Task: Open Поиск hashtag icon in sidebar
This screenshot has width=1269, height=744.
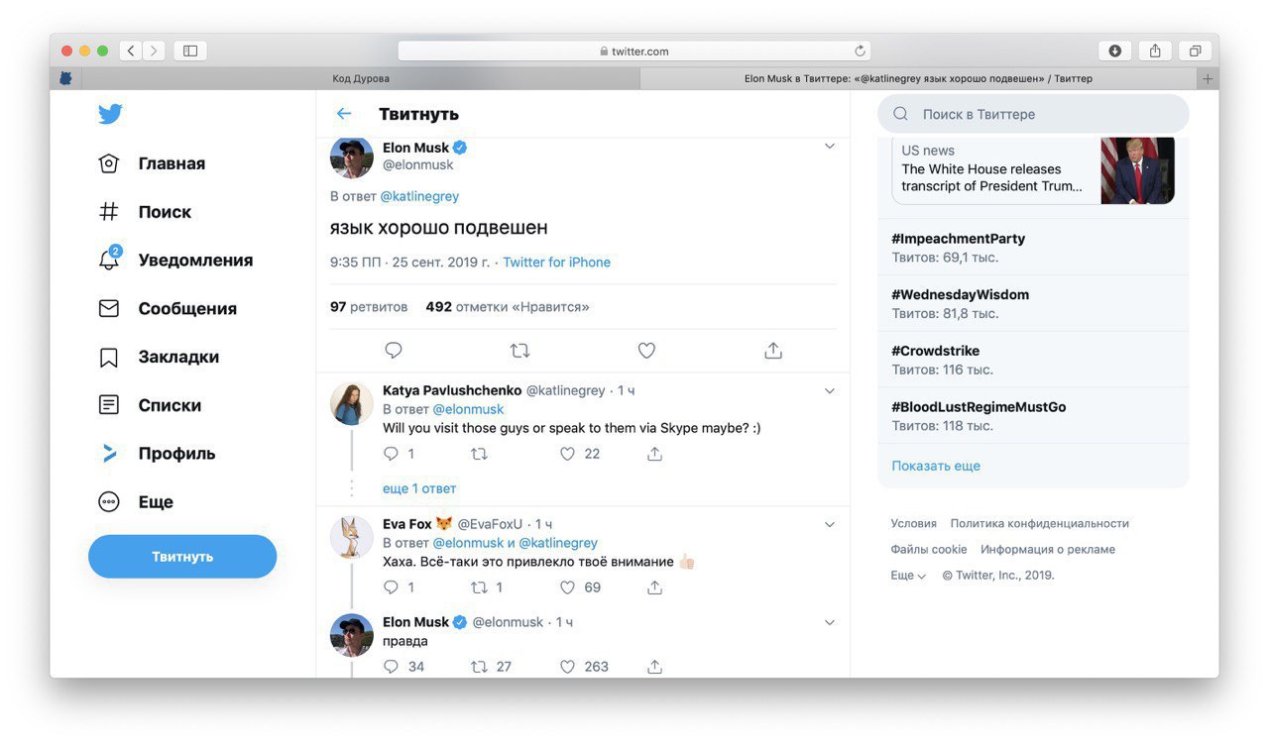Action: [109, 211]
